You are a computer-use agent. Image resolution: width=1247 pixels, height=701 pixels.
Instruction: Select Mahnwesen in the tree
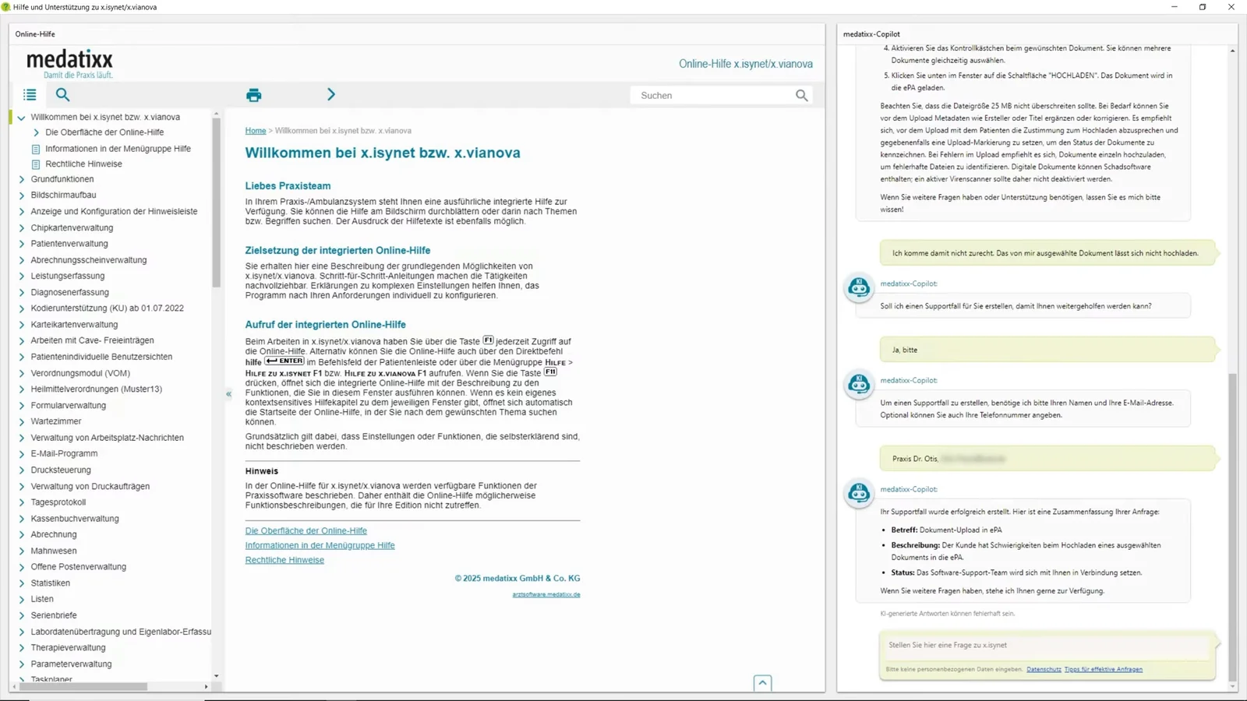click(54, 551)
